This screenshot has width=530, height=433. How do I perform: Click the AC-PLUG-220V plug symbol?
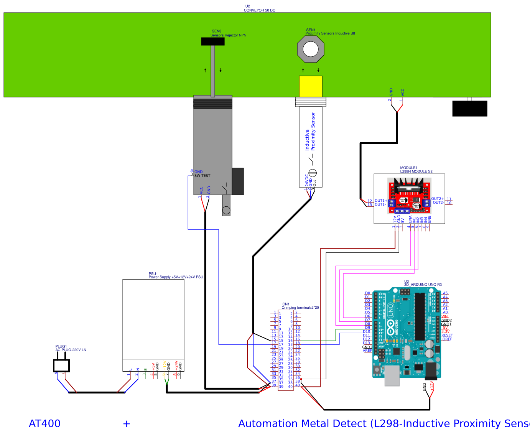pos(61,365)
